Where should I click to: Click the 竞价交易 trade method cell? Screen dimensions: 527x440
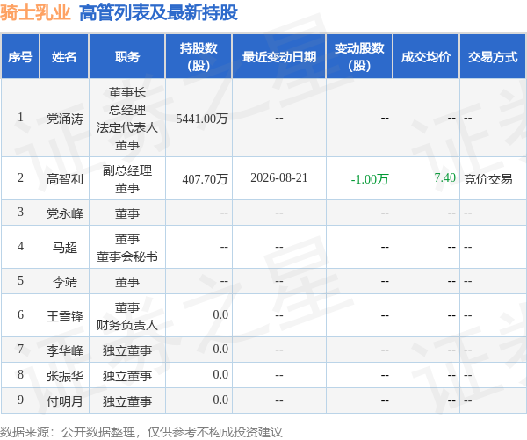tap(488, 179)
